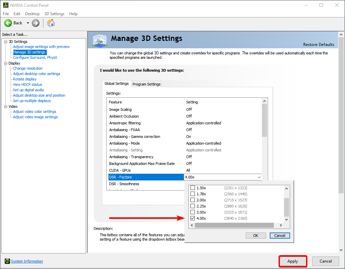The width and height of the screenshot is (345, 269).
Task: Click the main page scroll-down arrow
Action: click(x=341, y=250)
